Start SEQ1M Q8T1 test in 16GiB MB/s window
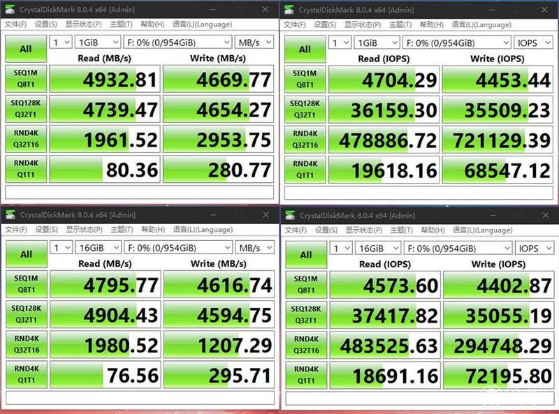 (x=27, y=284)
